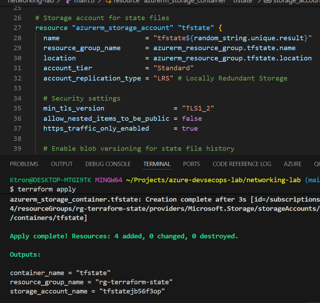The width and height of the screenshot is (320, 303).
Task: Click the storage_account property icon in breadcrumb
Action: click(x=267, y=1)
